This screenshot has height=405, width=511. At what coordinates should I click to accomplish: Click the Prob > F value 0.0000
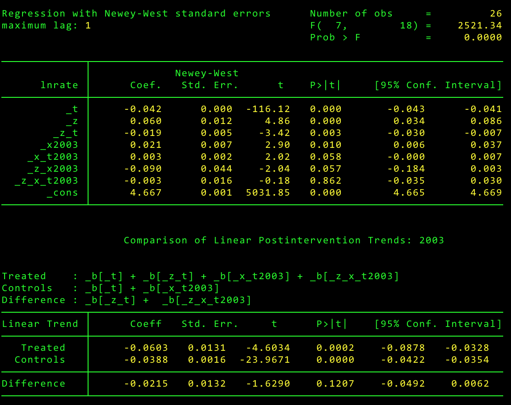click(x=483, y=38)
